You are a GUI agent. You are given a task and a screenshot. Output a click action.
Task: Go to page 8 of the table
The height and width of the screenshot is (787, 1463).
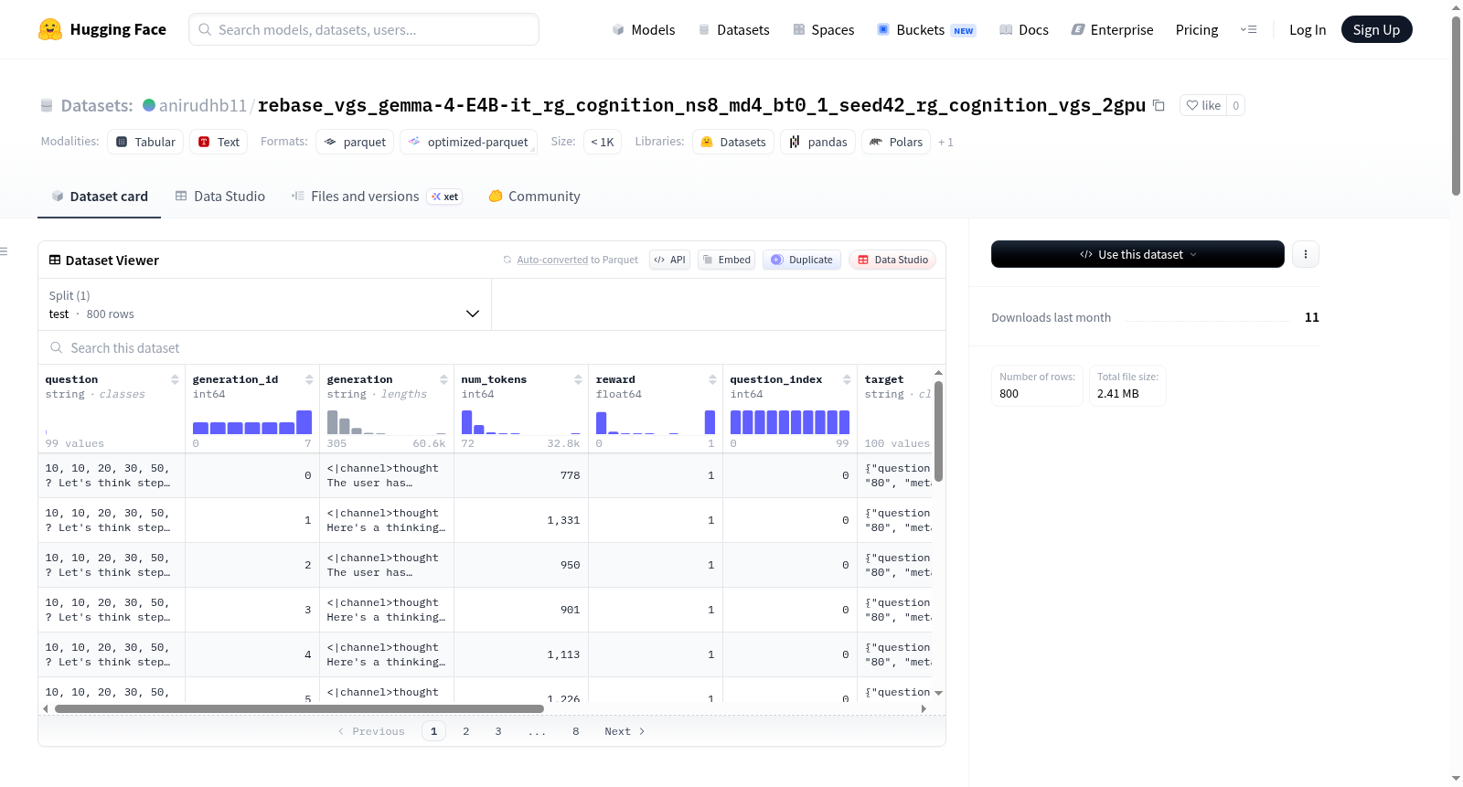tap(576, 731)
